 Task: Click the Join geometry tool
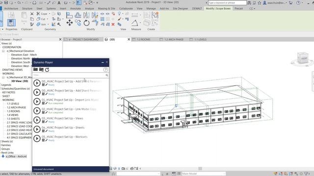pos(41,24)
